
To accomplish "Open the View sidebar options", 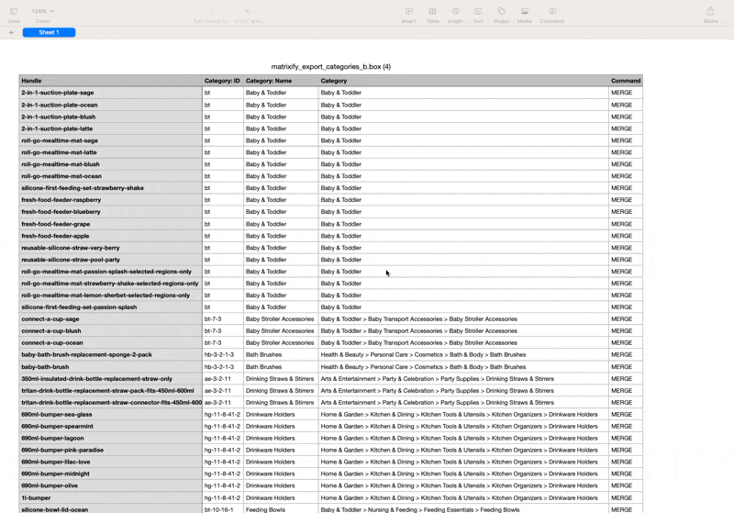I will pyautogui.click(x=14, y=13).
